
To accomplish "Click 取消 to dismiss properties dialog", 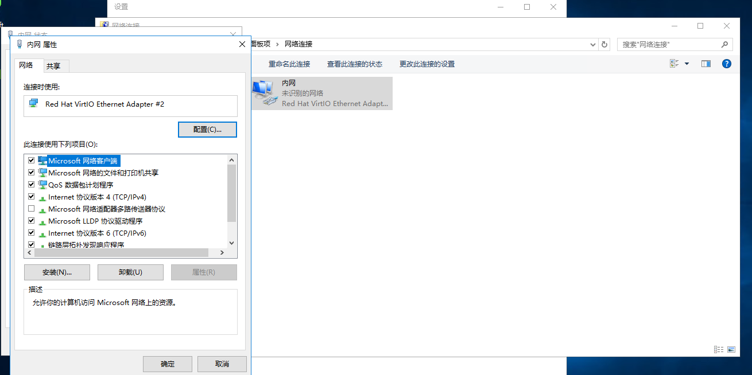I will [x=222, y=364].
